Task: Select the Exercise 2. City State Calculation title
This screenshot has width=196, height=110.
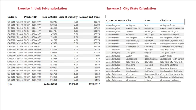Action: click(131, 9)
